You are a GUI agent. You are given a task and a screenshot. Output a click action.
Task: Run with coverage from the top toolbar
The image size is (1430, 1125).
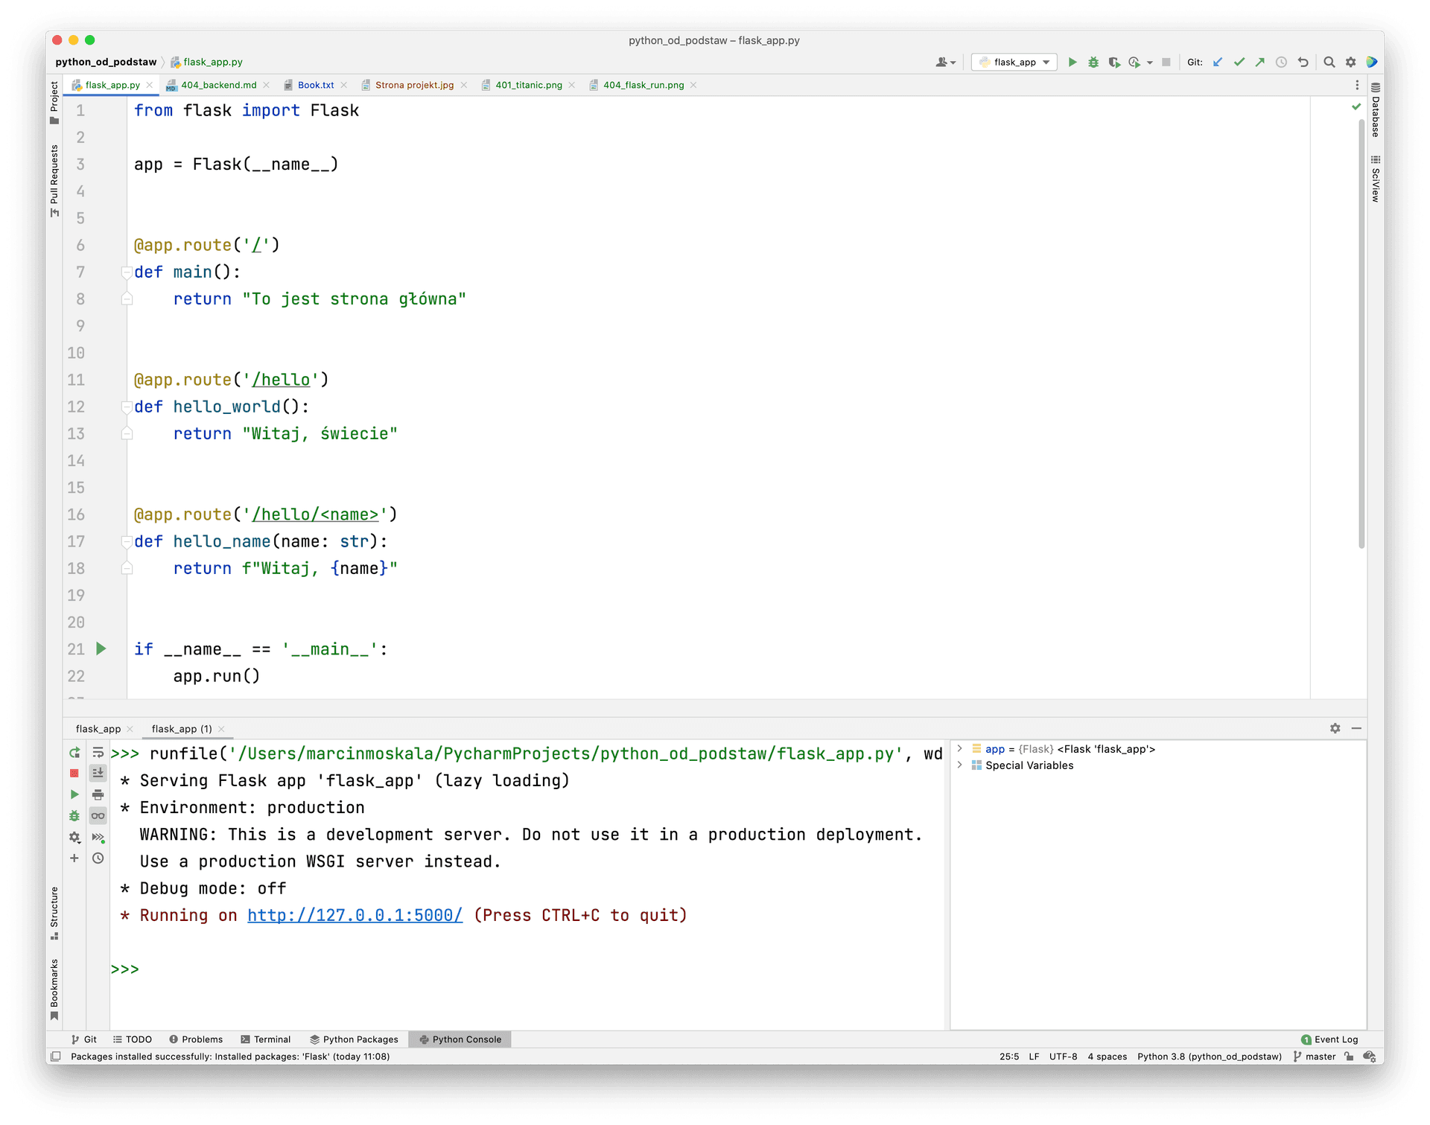click(1114, 63)
